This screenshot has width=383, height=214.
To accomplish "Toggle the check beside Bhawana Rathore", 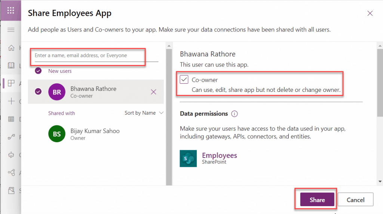I will click(38, 92).
